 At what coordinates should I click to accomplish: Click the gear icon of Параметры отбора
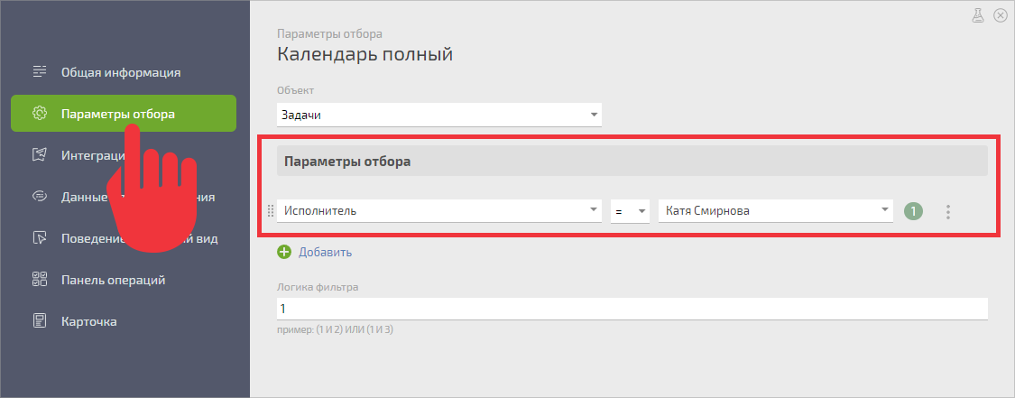coord(40,113)
